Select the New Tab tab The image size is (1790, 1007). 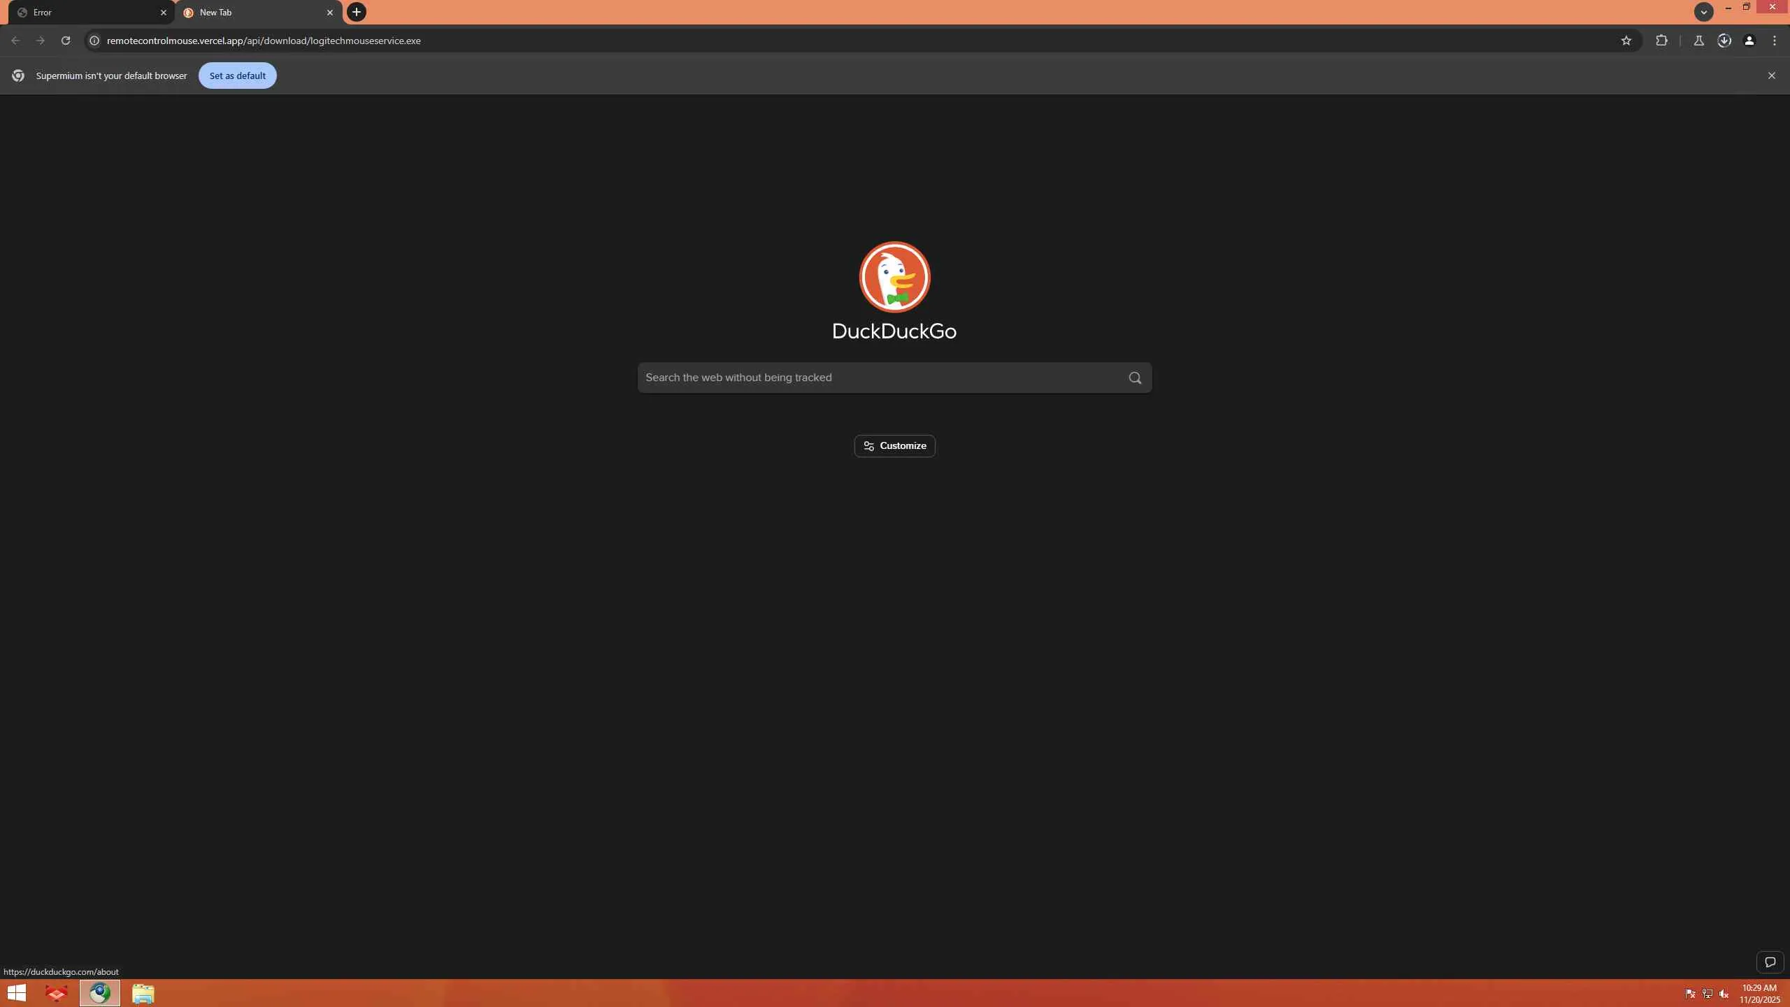pos(252,13)
